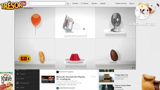
Task: Click the magnifier search button
Action: pyautogui.click(x=68, y=3)
